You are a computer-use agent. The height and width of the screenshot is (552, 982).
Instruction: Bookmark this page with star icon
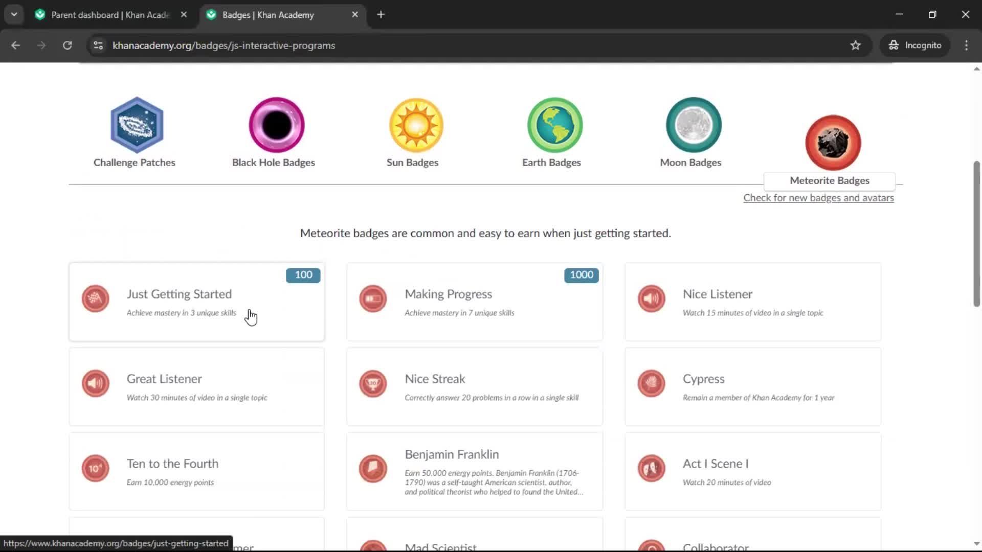pyautogui.click(x=856, y=45)
